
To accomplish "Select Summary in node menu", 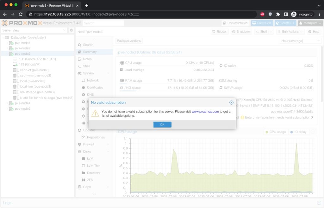I will pos(94,52).
